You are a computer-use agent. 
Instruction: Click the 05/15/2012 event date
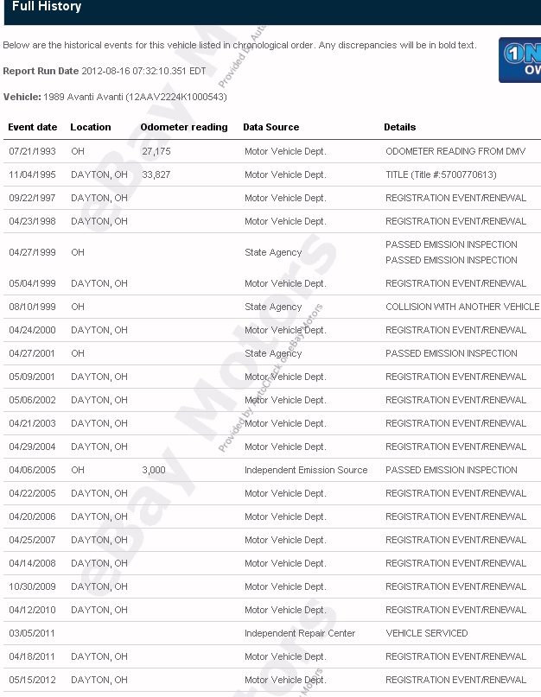coord(32,680)
